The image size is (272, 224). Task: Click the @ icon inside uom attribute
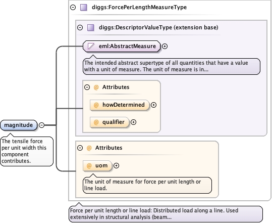pos(89,166)
